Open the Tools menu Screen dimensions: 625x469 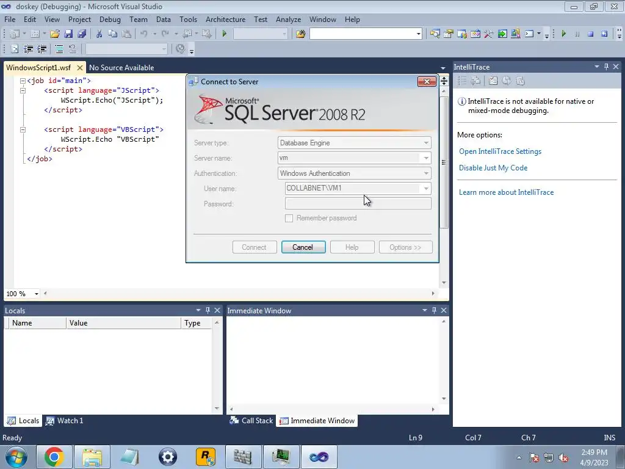pos(188,19)
